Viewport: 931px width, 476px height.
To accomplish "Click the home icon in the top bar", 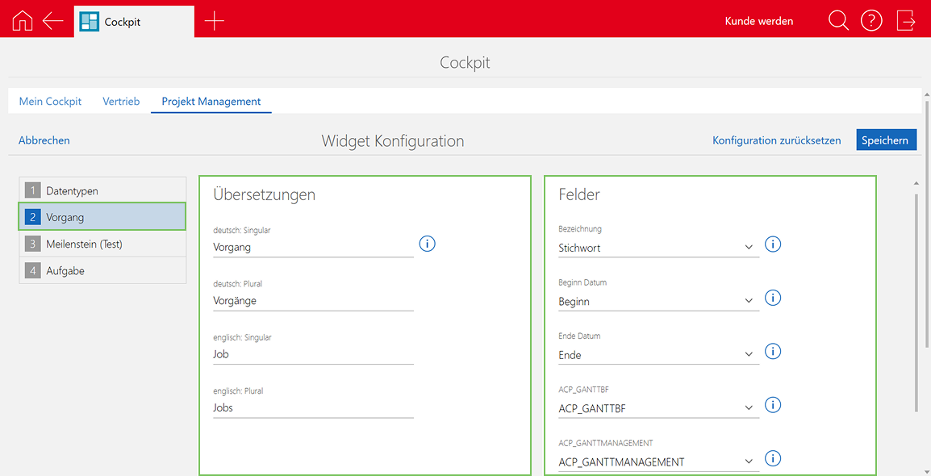I will click(x=21, y=20).
